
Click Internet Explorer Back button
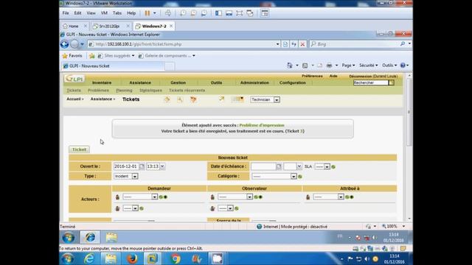64,44
